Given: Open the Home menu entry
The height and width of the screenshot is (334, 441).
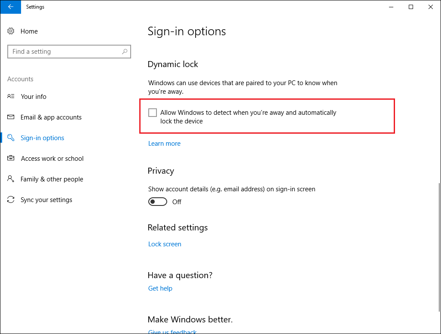Looking at the screenshot, I should click(29, 31).
